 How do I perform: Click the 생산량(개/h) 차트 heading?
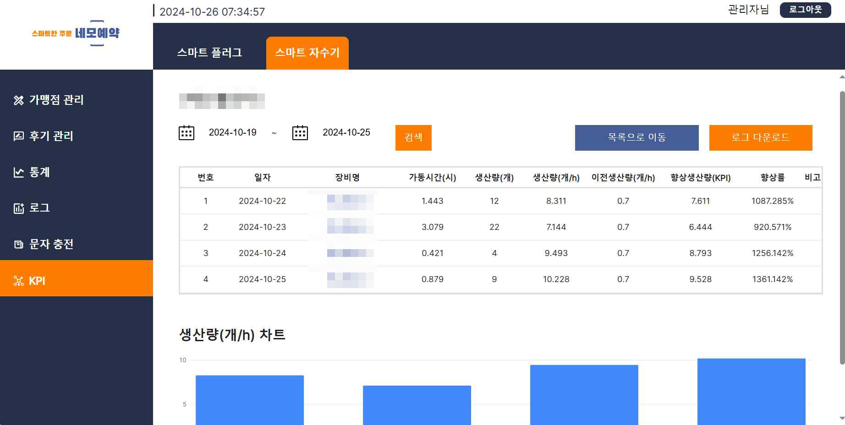click(x=232, y=335)
